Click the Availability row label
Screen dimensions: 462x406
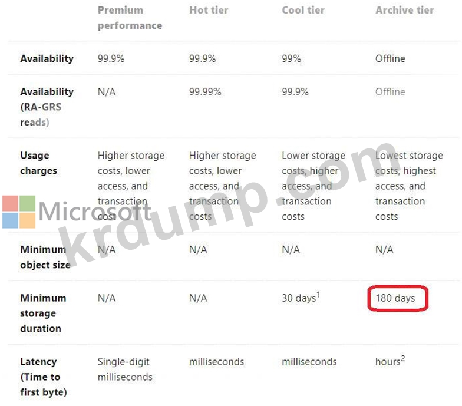[47, 58]
